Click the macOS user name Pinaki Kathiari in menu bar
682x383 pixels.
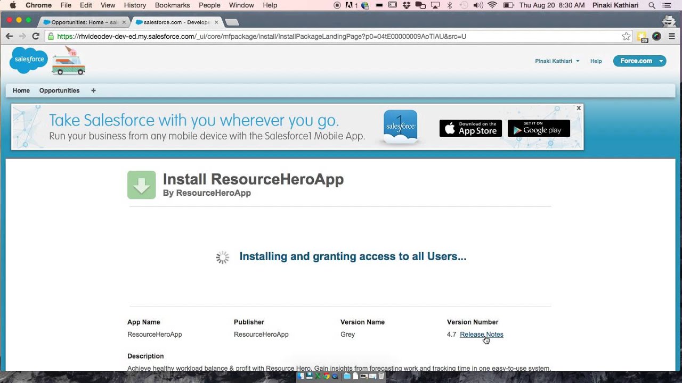click(x=615, y=5)
